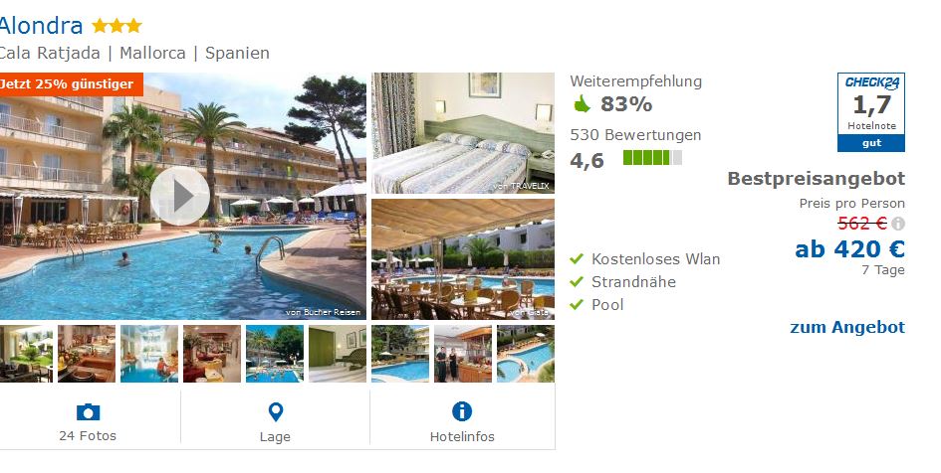Click the map pin Lage icon
Viewport: 941px width, 473px height.
tap(276, 412)
